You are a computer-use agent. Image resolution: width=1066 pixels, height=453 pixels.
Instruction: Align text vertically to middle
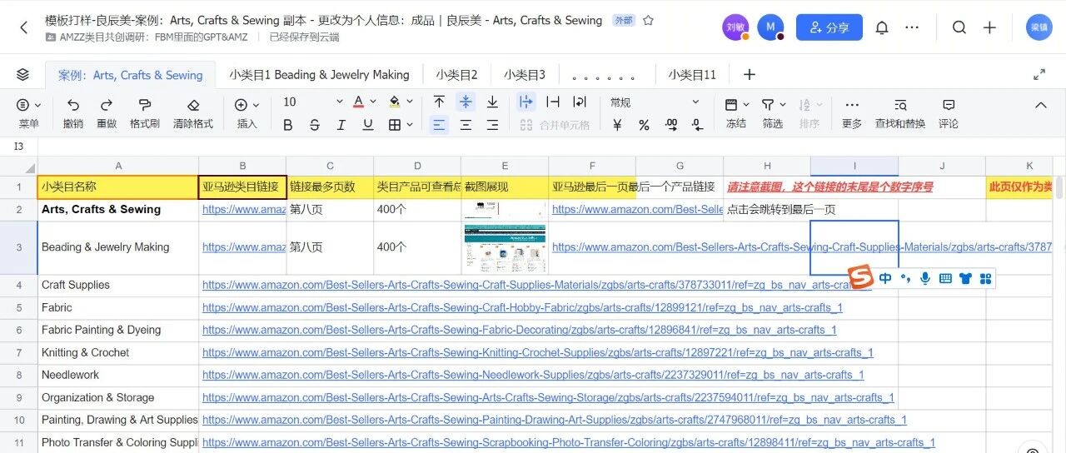tap(466, 102)
